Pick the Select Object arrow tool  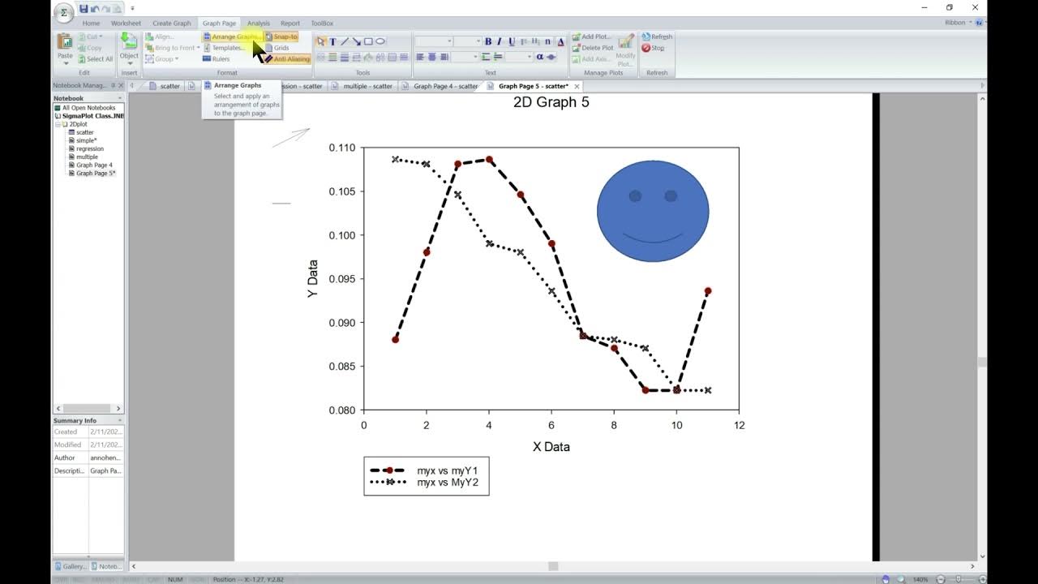[x=321, y=41]
